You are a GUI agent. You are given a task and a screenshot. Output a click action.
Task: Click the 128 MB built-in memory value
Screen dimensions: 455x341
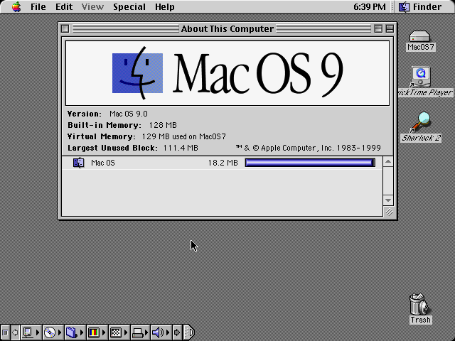(x=163, y=125)
